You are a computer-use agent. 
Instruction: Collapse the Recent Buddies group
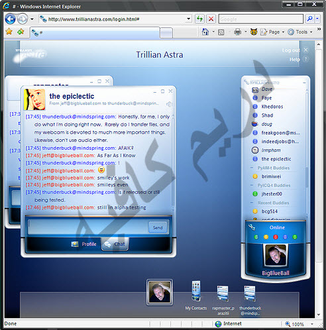tap(252, 203)
